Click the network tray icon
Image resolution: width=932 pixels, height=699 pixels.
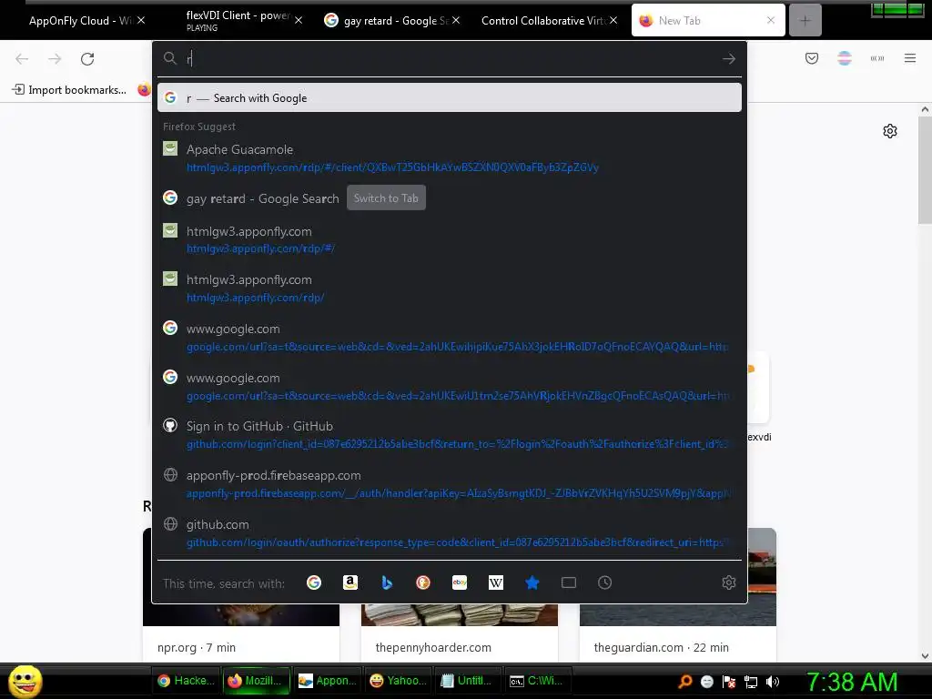(751, 682)
